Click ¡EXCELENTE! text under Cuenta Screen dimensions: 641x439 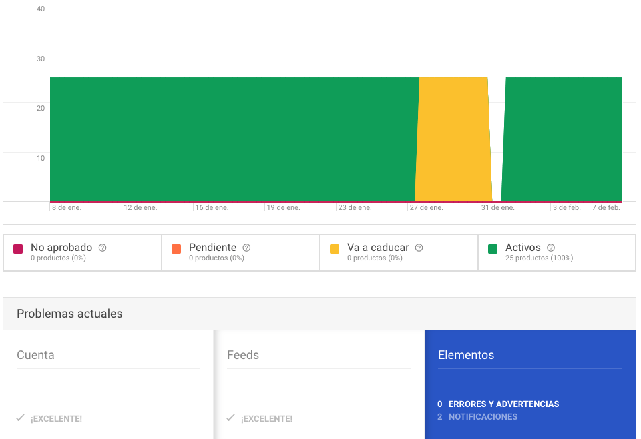56,419
